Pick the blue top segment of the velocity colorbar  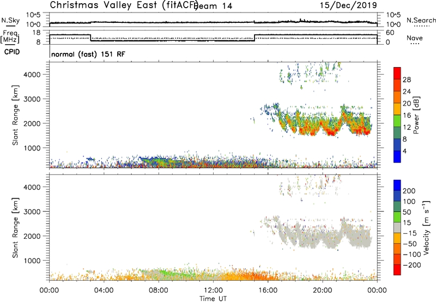(397, 185)
